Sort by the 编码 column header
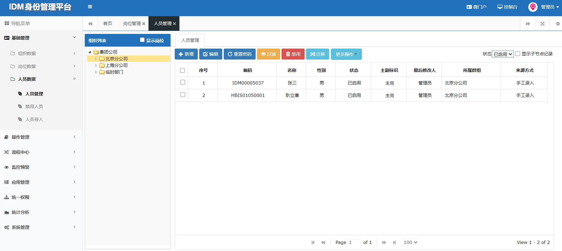 247,70
